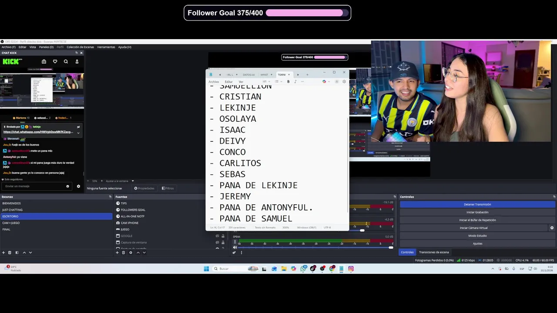The image size is (557, 313).
Task: Delete the selected scene with trash icon
Action: click(x=10, y=253)
